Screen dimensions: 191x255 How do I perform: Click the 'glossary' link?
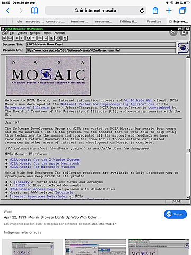(21, 182)
